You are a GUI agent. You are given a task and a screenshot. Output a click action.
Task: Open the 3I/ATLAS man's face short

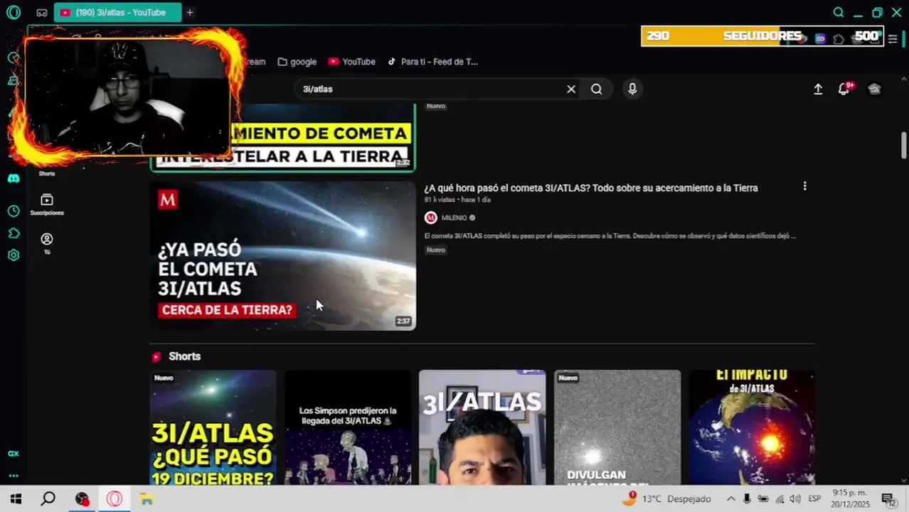pyautogui.click(x=482, y=427)
